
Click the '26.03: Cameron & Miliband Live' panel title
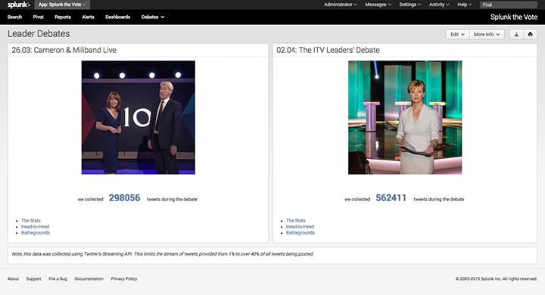click(x=64, y=50)
